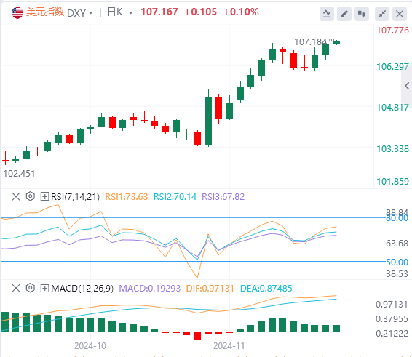
Task: Select the pencil drawing tool
Action: [344, 14]
